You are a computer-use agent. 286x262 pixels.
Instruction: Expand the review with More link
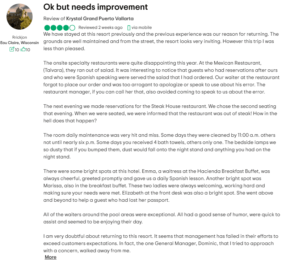(x=51, y=257)
